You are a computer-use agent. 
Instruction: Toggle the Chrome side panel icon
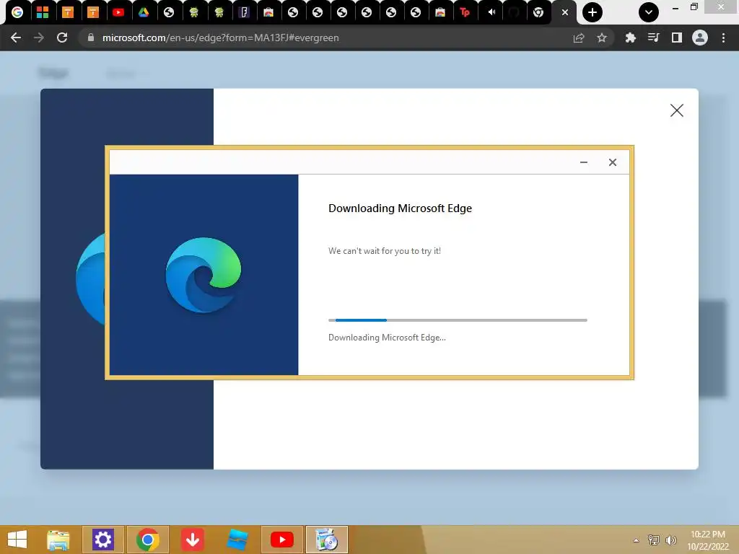677,38
